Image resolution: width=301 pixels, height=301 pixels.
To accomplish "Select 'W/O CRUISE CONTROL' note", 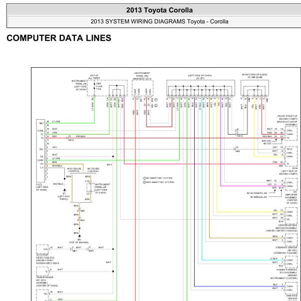I will pos(74,170).
